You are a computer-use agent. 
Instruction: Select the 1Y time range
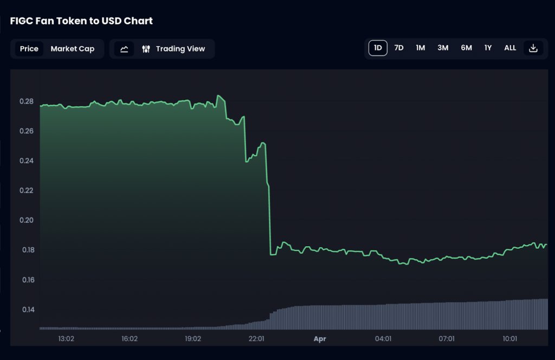(488, 48)
